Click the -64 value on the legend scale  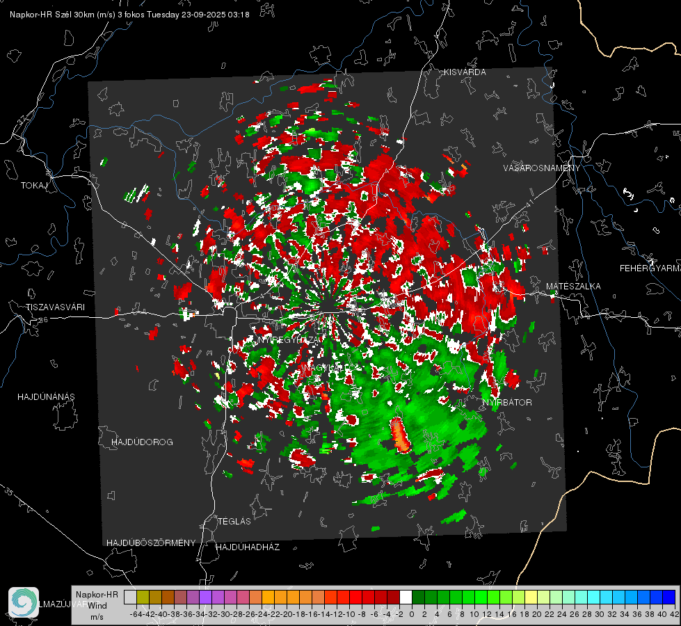[136, 614]
